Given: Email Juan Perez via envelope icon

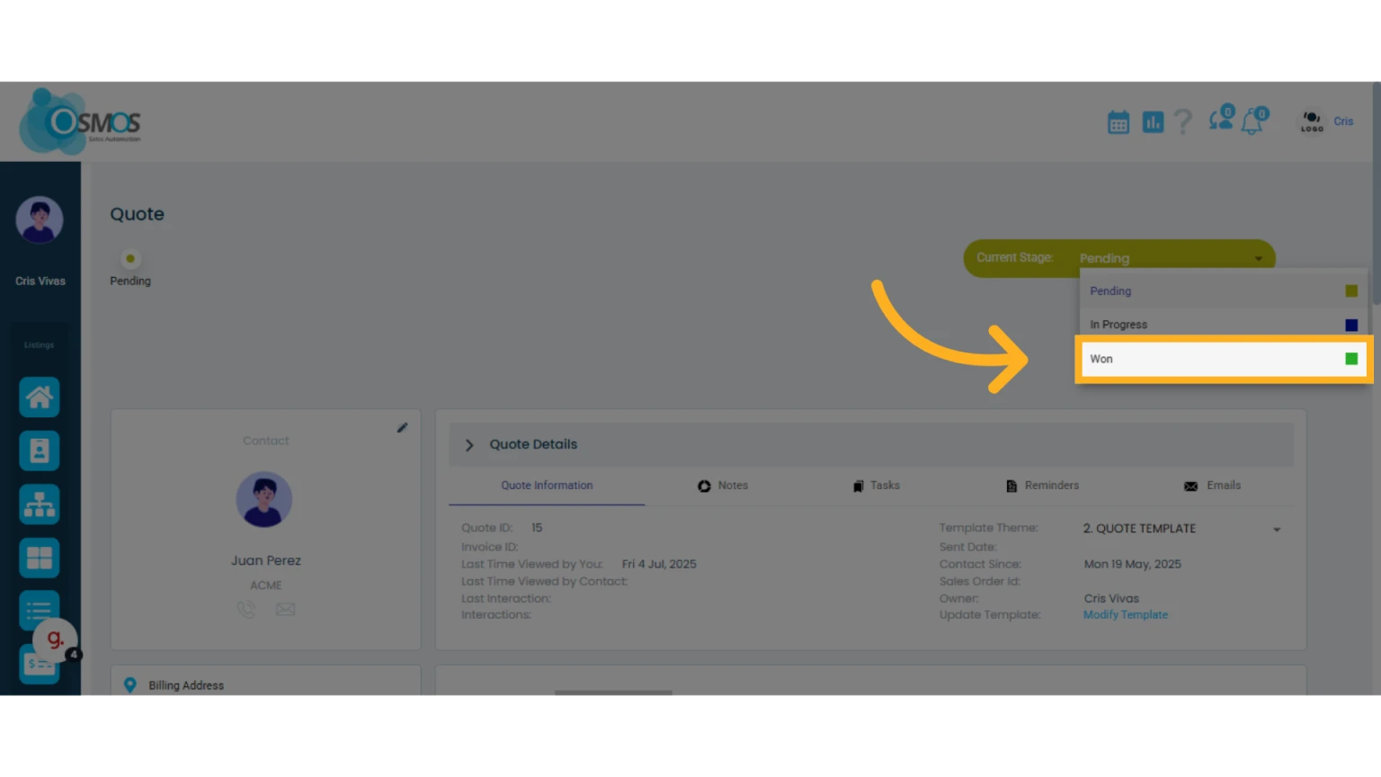Looking at the screenshot, I should 285,610.
